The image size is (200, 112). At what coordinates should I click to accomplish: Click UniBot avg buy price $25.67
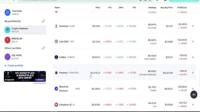[169, 57]
